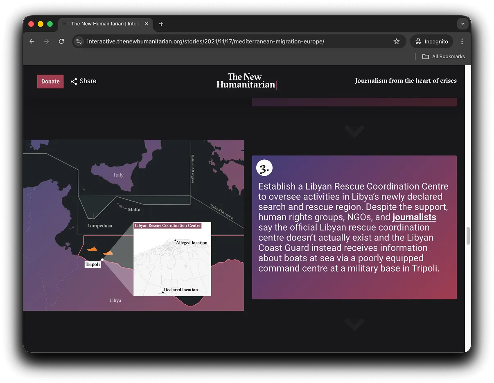Click the Share icon in header
Screen dimensions: 494x383
tap(74, 81)
